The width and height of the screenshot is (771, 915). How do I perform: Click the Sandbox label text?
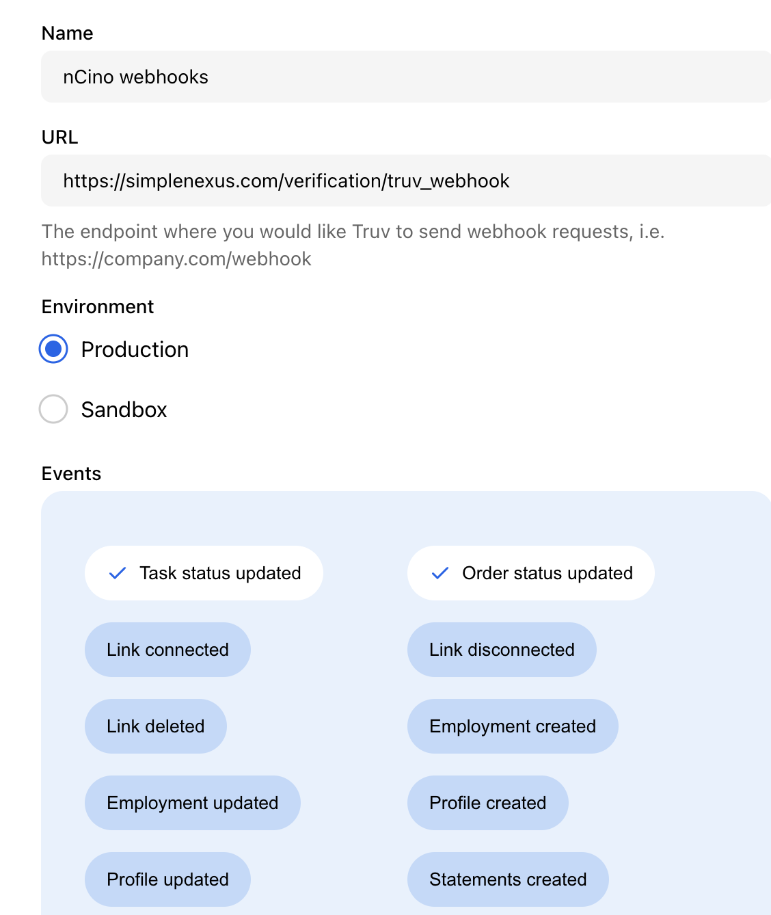[x=124, y=410]
